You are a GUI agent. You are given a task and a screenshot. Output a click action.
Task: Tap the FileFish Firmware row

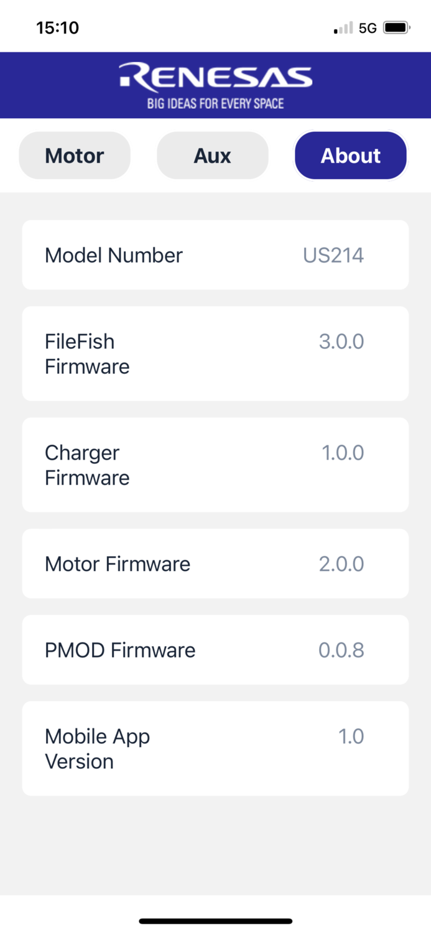(215, 353)
